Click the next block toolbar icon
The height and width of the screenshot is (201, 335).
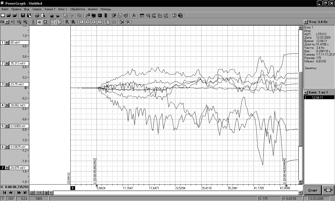pyautogui.click(x=94, y=22)
